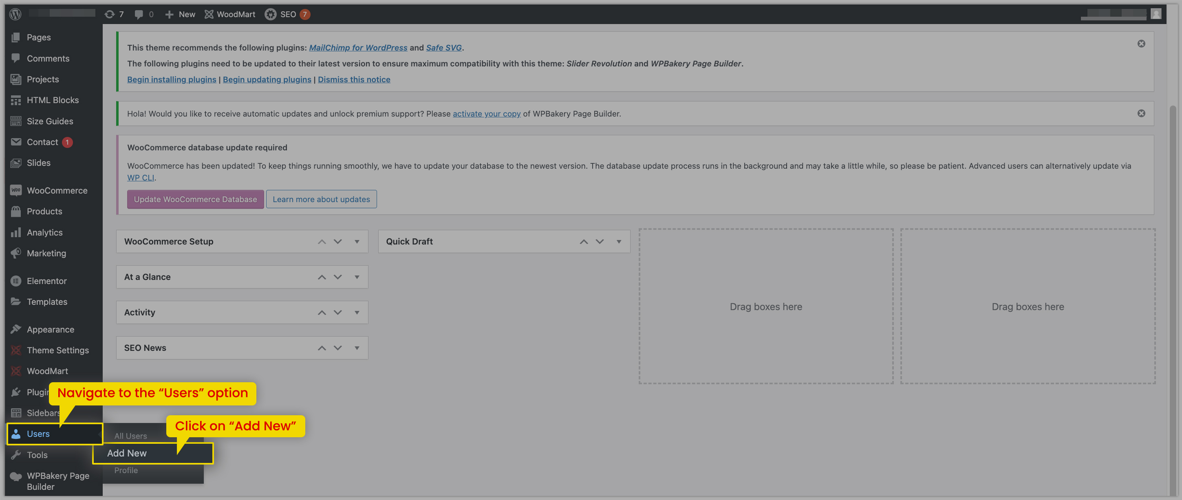Click the Analytics bar chart icon
1182x500 pixels.
click(16, 232)
